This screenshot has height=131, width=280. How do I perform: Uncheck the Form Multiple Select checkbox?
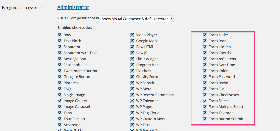205,107
